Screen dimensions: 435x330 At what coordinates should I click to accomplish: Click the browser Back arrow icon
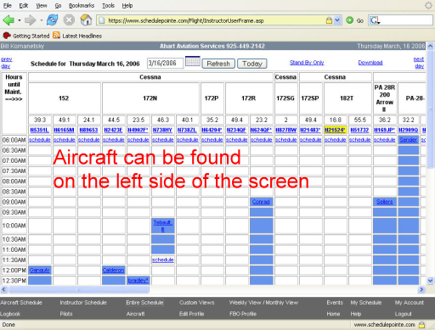click(x=8, y=20)
